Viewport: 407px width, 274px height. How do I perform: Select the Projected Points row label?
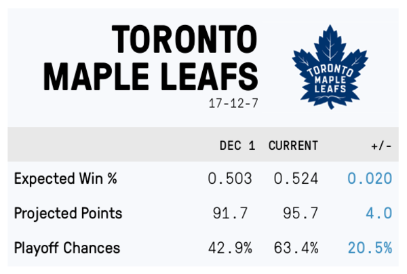pyautogui.click(x=68, y=214)
